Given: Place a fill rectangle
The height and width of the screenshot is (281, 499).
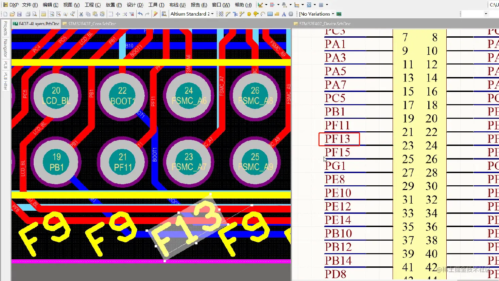Looking at the screenshot, I should pos(270,14).
